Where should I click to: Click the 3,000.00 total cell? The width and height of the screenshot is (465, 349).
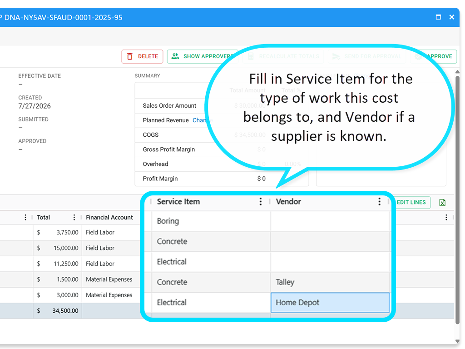pyautogui.click(x=58, y=295)
